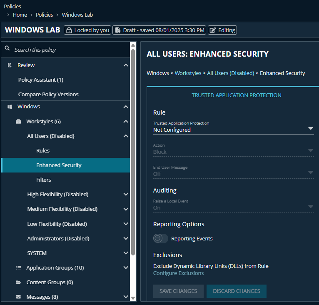The height and width of the screenshot is (305, 319).
Task: Click the search magnifier icon
Action: click(7, 48)
